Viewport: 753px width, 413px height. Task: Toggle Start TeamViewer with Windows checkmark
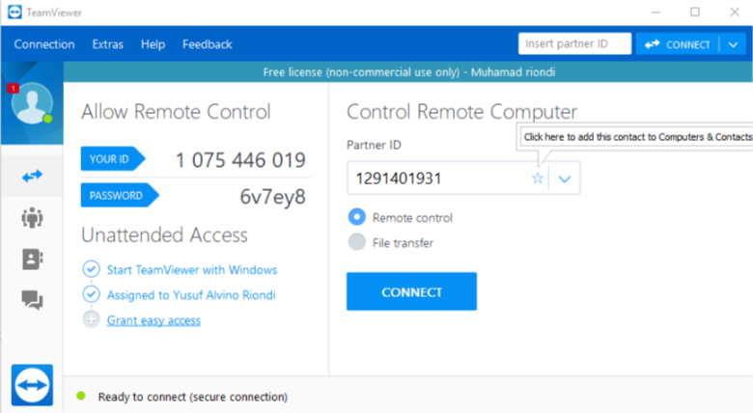92,269
